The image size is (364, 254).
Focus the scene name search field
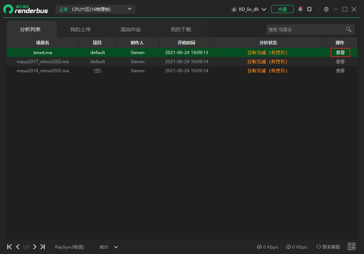tap(305, 29)
